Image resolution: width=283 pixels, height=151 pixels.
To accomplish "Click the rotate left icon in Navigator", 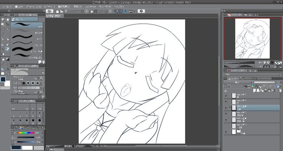I will (x=265, y=67).
